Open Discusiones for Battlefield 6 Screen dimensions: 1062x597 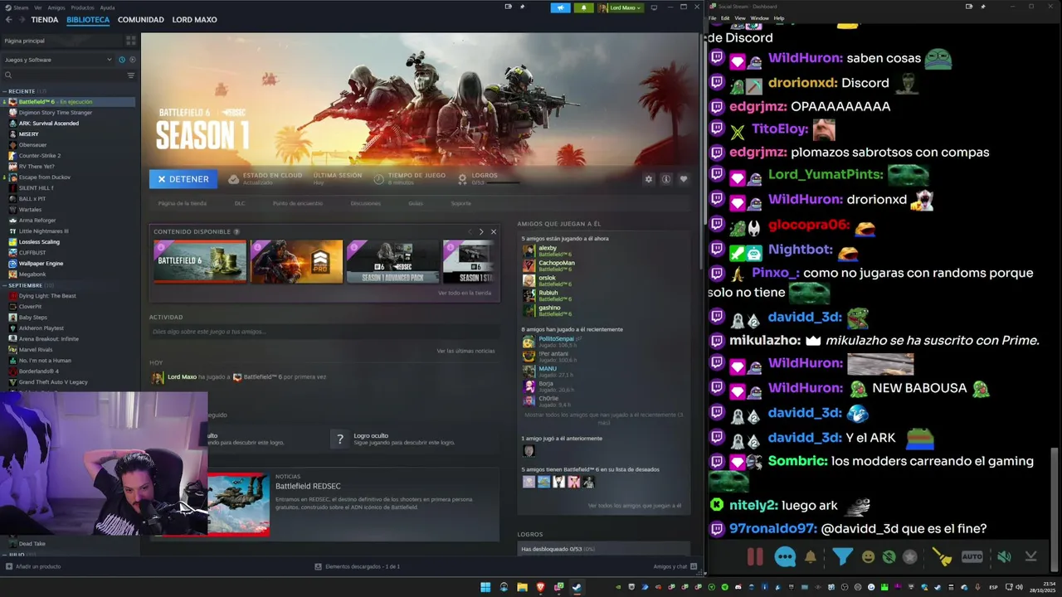(x=365, y=203)
